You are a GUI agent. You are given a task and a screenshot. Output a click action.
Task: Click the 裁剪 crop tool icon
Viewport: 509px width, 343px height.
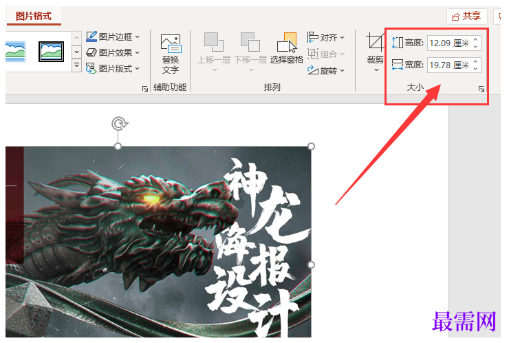click(376, 42)
